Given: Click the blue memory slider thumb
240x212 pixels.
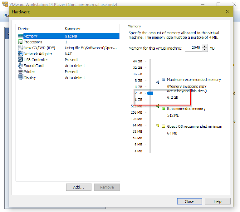Looking at the screenshot, I should pyautogui.click(x=150, y=93).
